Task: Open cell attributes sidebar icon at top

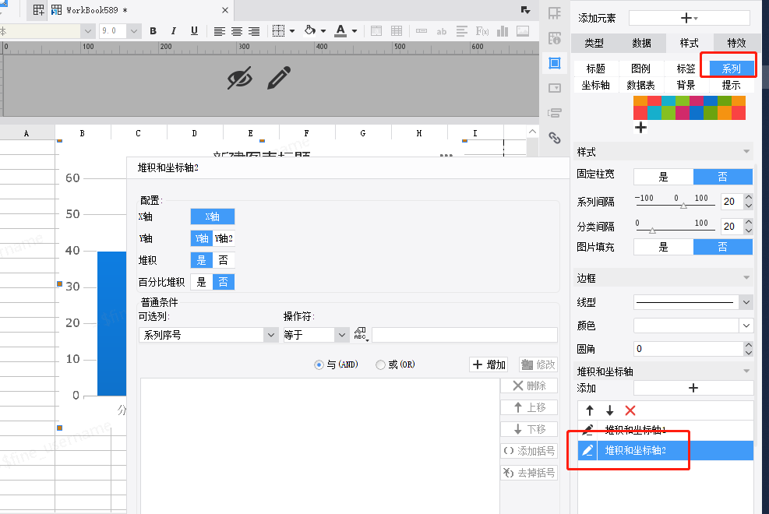Action: (x=555, y=13)
